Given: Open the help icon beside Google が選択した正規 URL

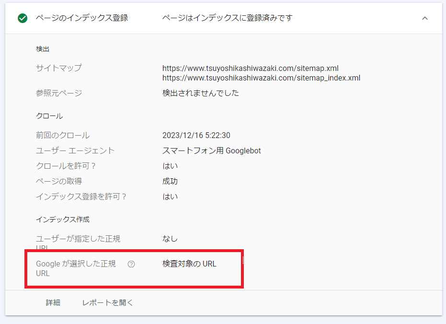Looking at the screenshot, I should point(131,264).
